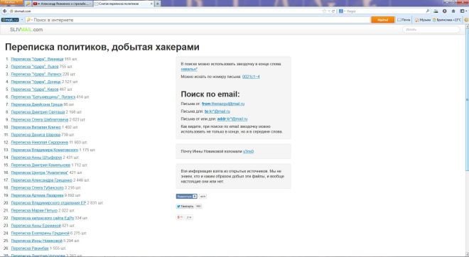
Task: Click the asterisk search example link
Action: pyautogui.click(x=189, y=70)
